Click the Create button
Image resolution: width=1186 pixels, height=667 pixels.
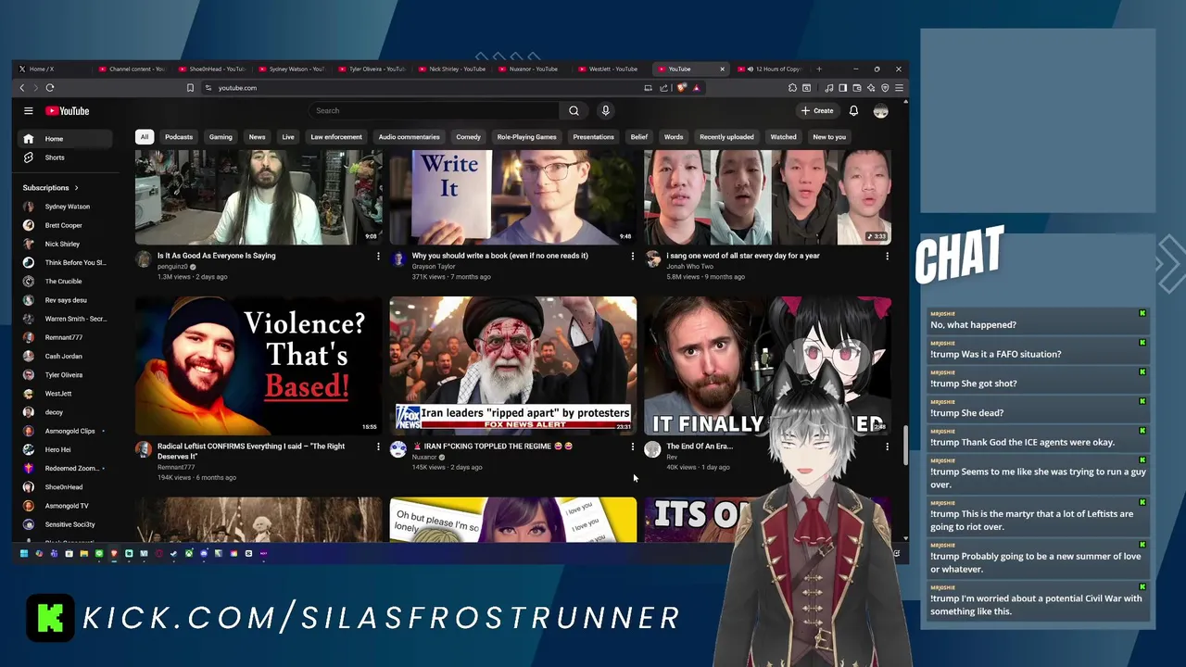(817, 111)
